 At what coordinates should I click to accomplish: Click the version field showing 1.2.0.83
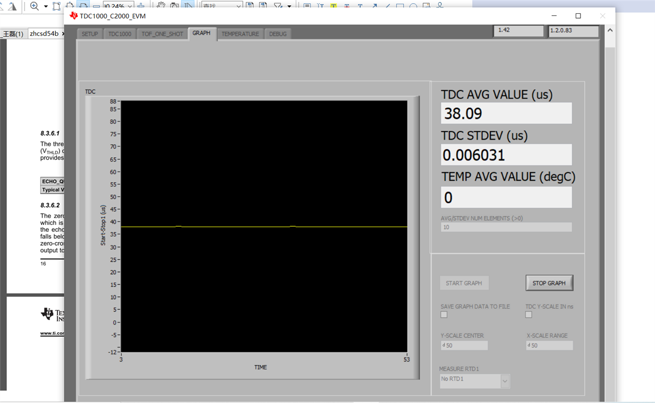[x=574, y=30]
